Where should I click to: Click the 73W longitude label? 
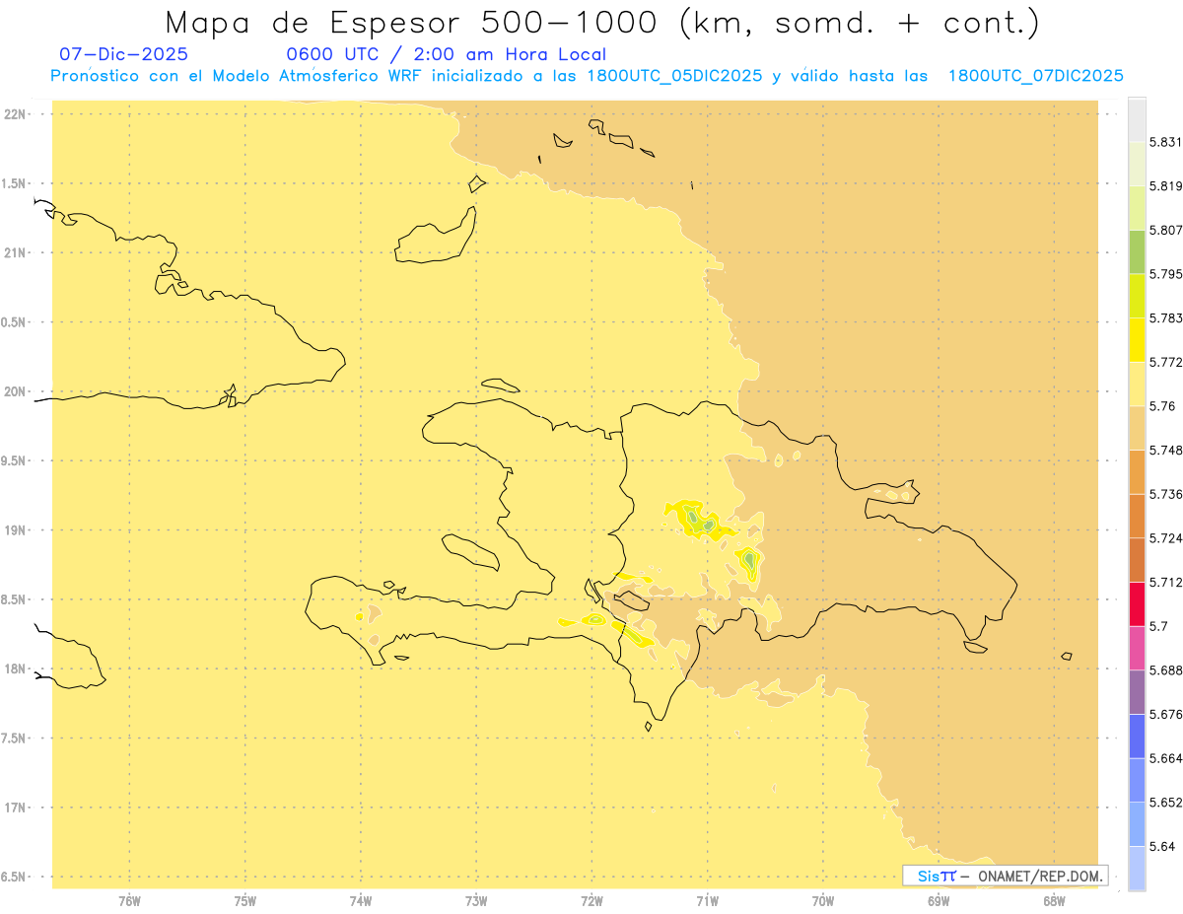(476, 901)
